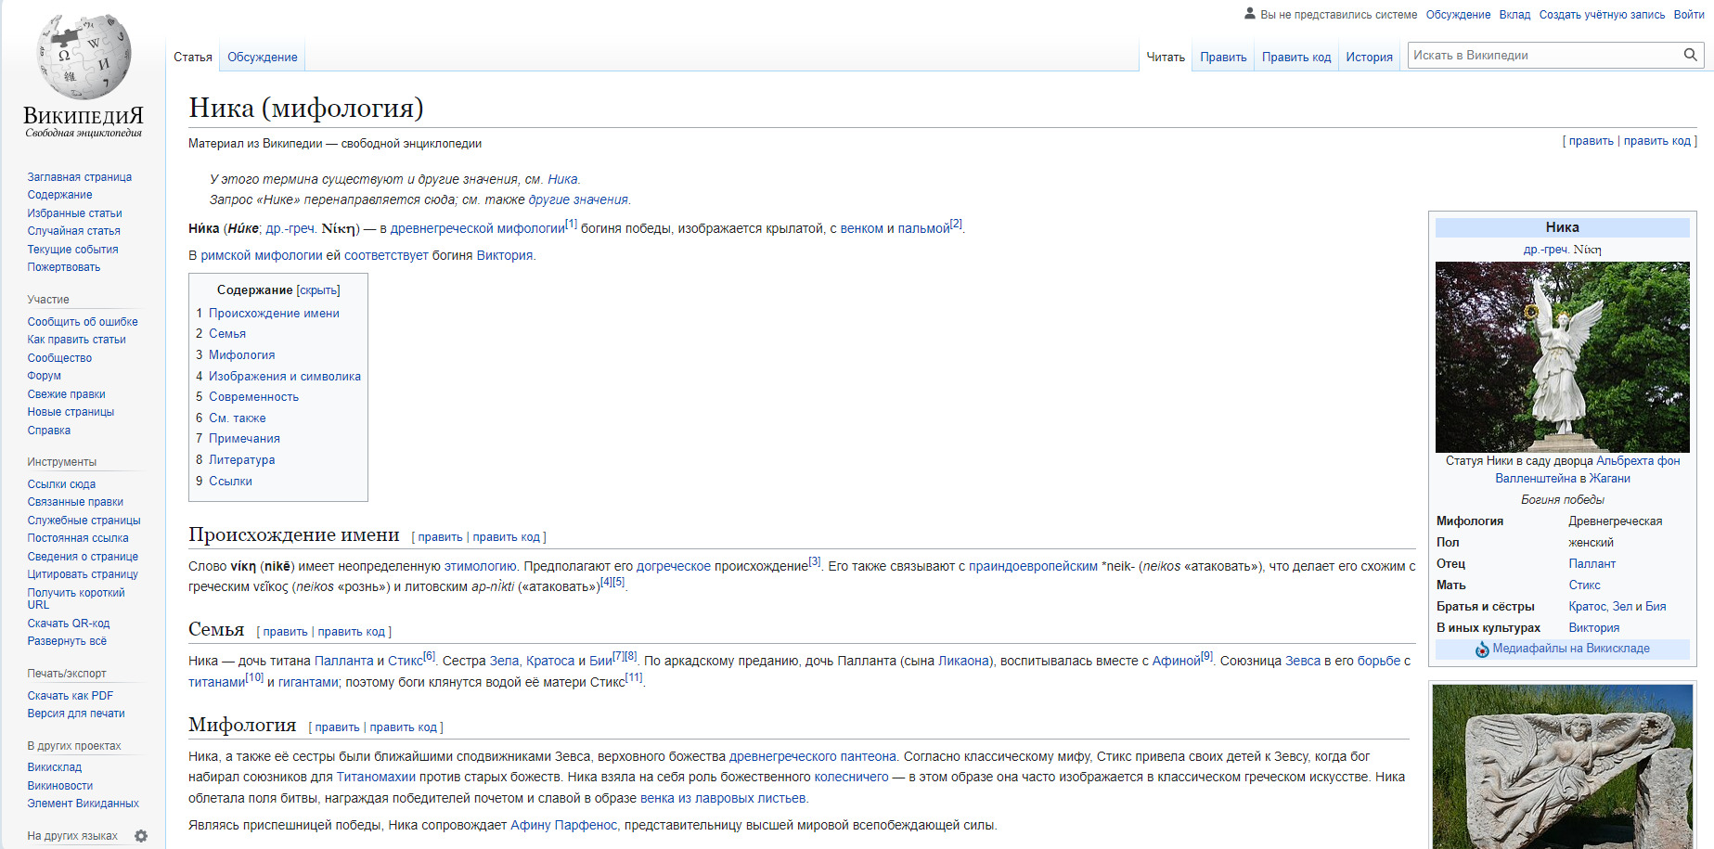Select the Править код tab

click(1295, 57)
